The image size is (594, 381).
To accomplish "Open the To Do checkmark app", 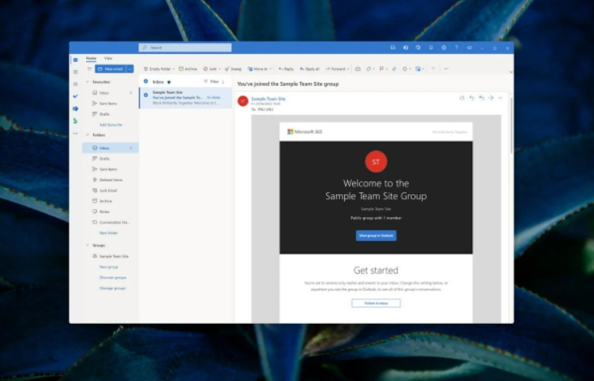I will coord(76,96).
